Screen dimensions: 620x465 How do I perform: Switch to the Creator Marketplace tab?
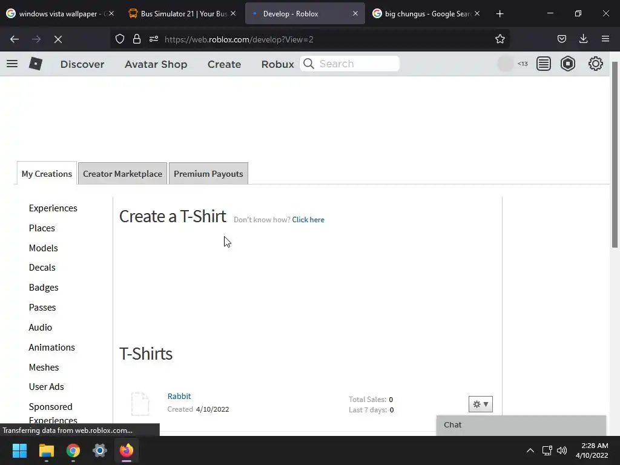(122, 174)
